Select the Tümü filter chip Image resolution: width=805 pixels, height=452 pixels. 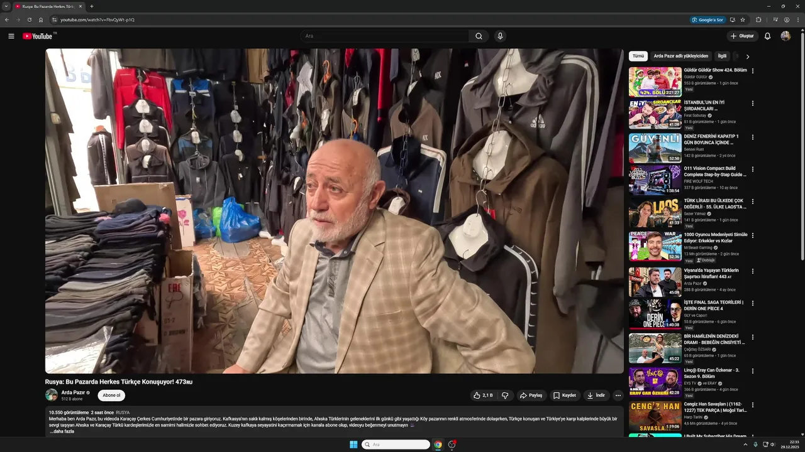click(638, 56)
